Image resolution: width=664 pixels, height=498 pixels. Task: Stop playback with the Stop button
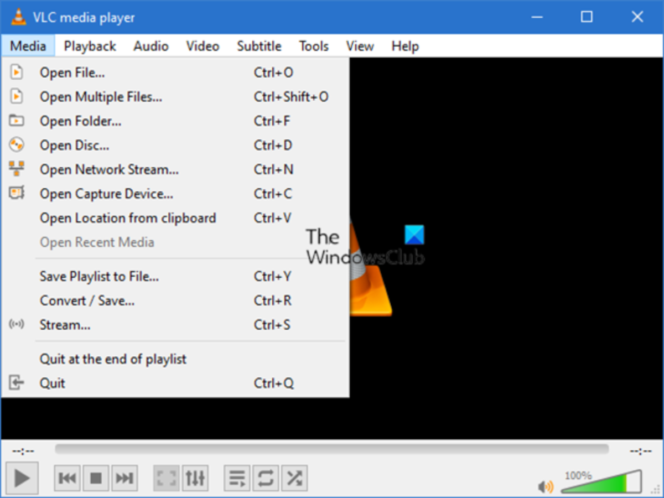[x=96, y=478]
